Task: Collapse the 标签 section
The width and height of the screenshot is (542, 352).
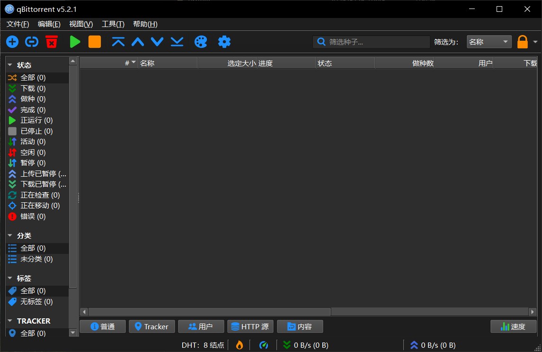Action: 10,278
